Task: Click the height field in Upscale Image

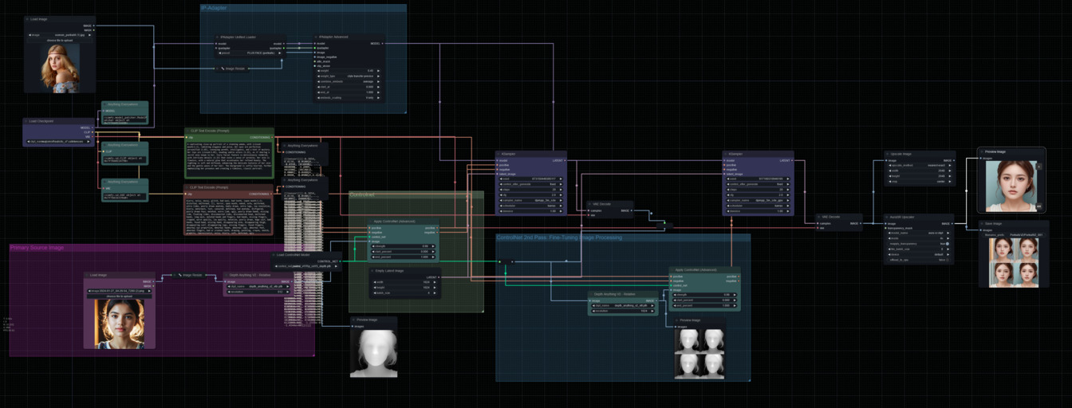Action: click(x=920, y=176)
